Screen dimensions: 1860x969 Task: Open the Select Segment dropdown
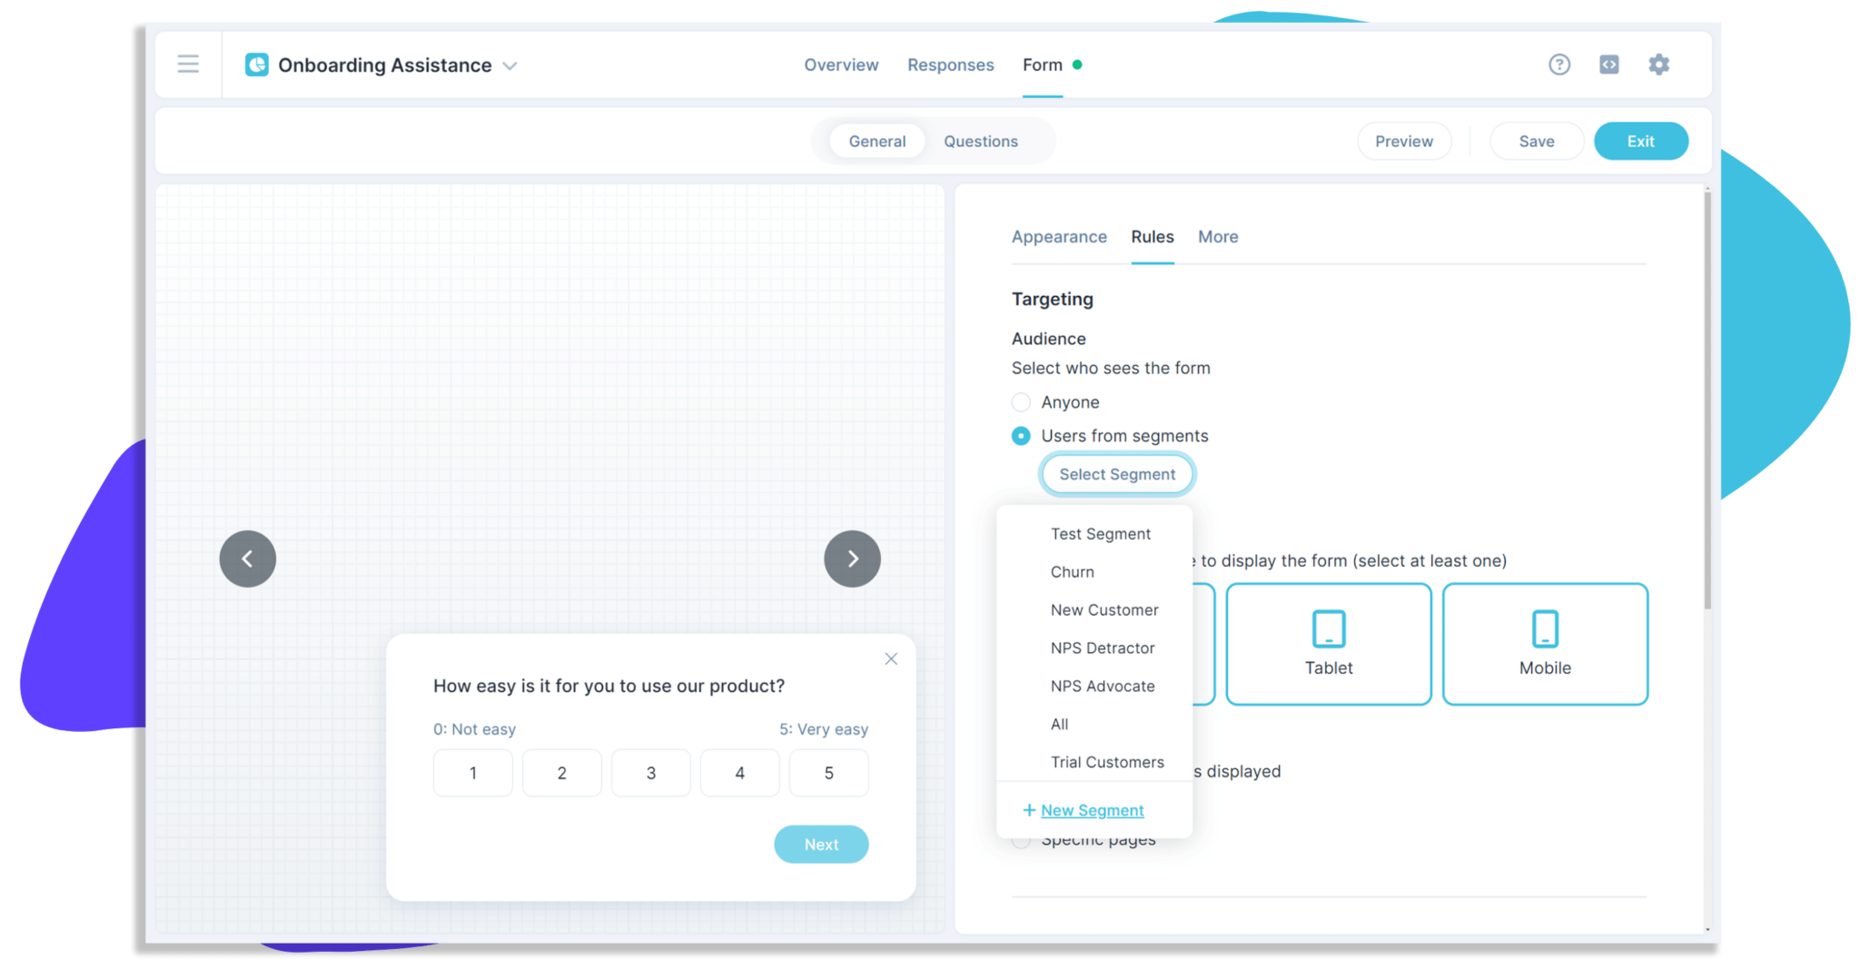(1116, 474)
